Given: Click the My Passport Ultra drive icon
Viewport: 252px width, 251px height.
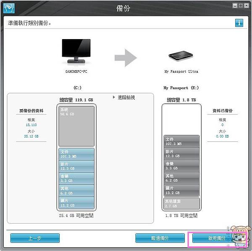Looking at the screenshot, I should 181,55.
